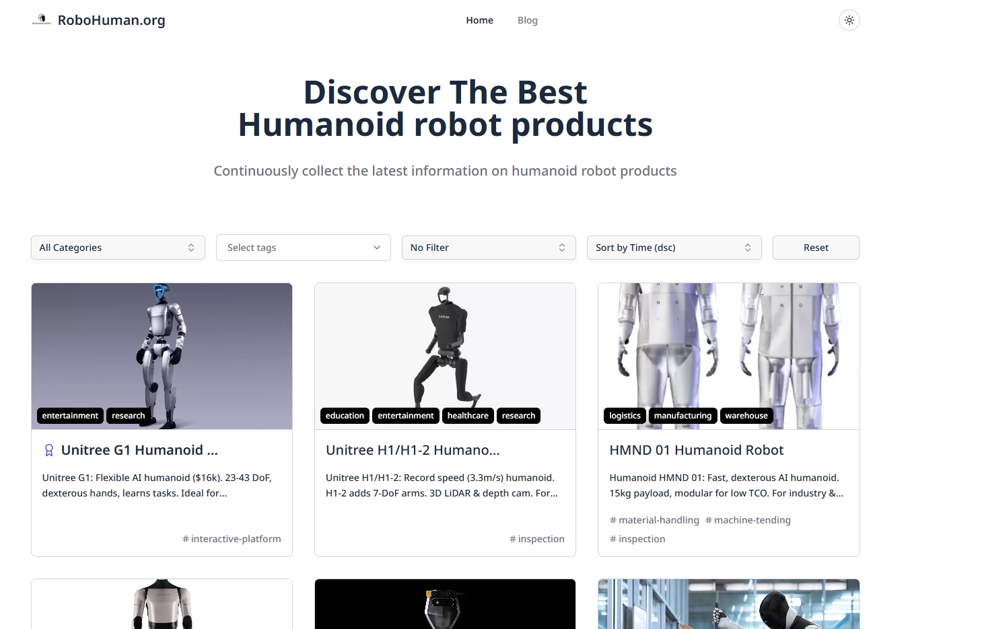
Task: Expand the Select tags dropdown
Action: click(x=303, y=248)
